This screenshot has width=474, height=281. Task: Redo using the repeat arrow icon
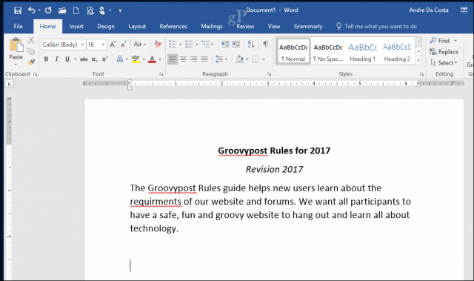48,10
